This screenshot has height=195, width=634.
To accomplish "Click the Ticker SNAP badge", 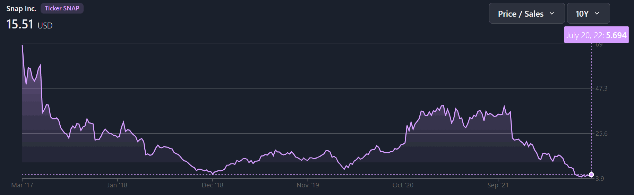I will point(62,8).
